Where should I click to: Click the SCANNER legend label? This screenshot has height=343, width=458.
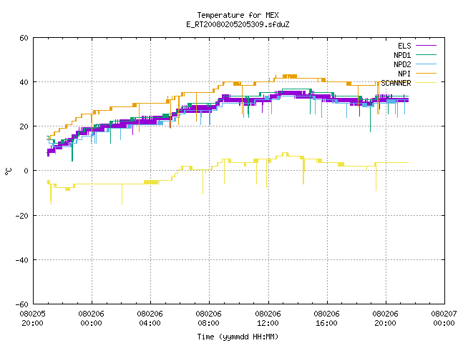[x=396, y=83]
